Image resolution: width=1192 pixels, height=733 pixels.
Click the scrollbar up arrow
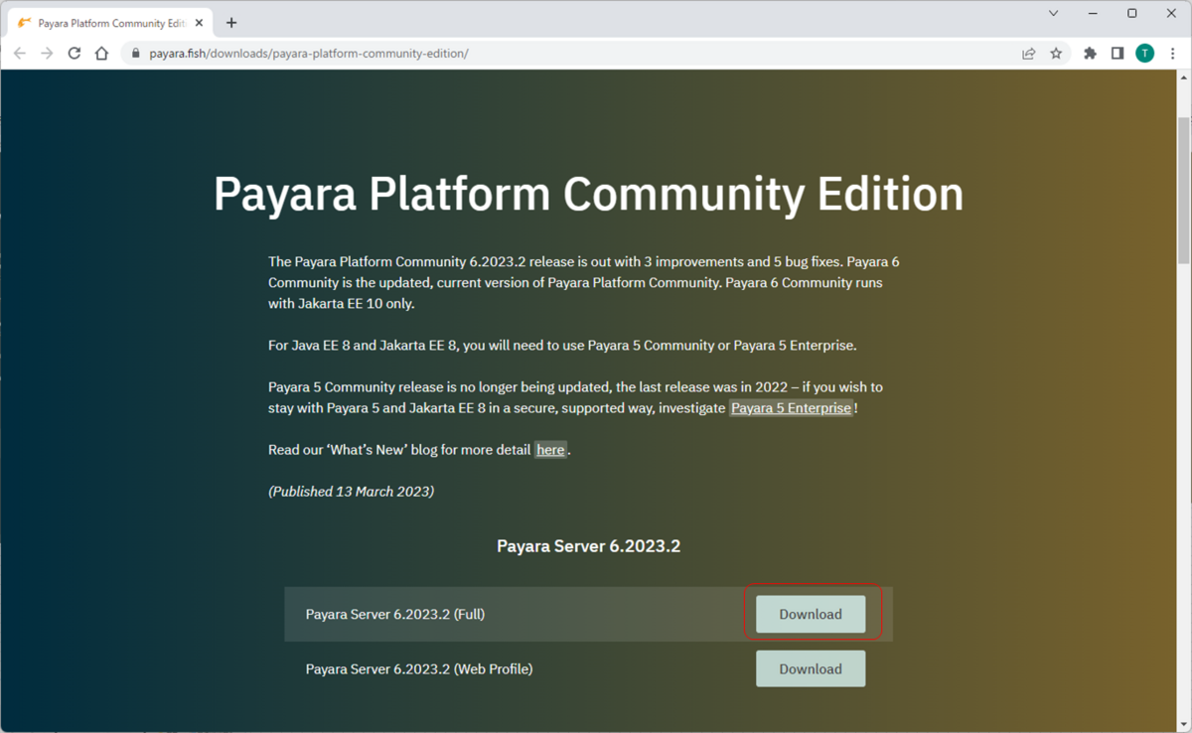tap(1184, 78)
